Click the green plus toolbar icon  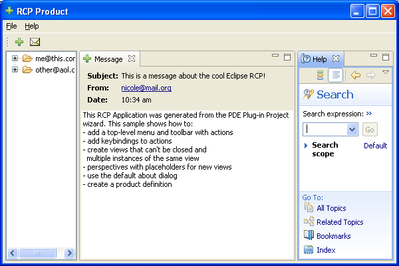[19, 42]
